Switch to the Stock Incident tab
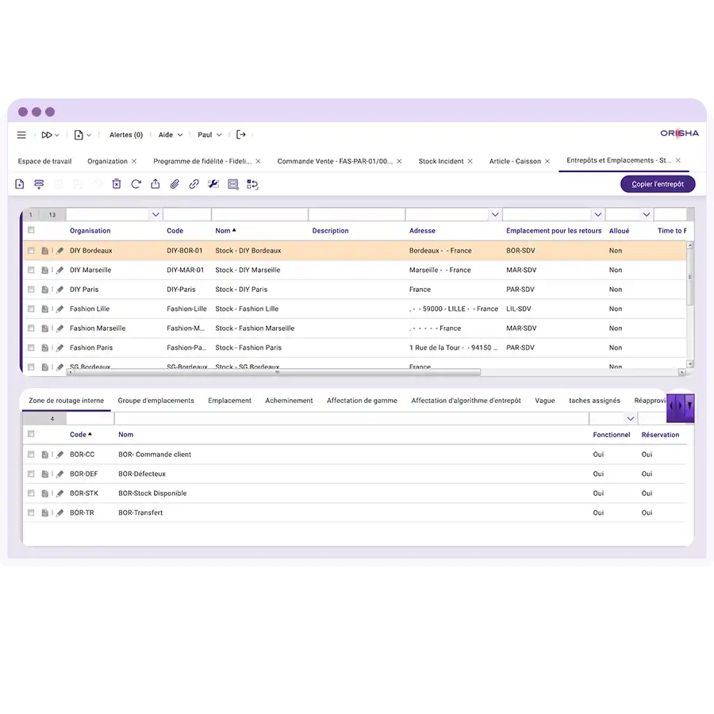714x714 pixels. tap(440, 161)
